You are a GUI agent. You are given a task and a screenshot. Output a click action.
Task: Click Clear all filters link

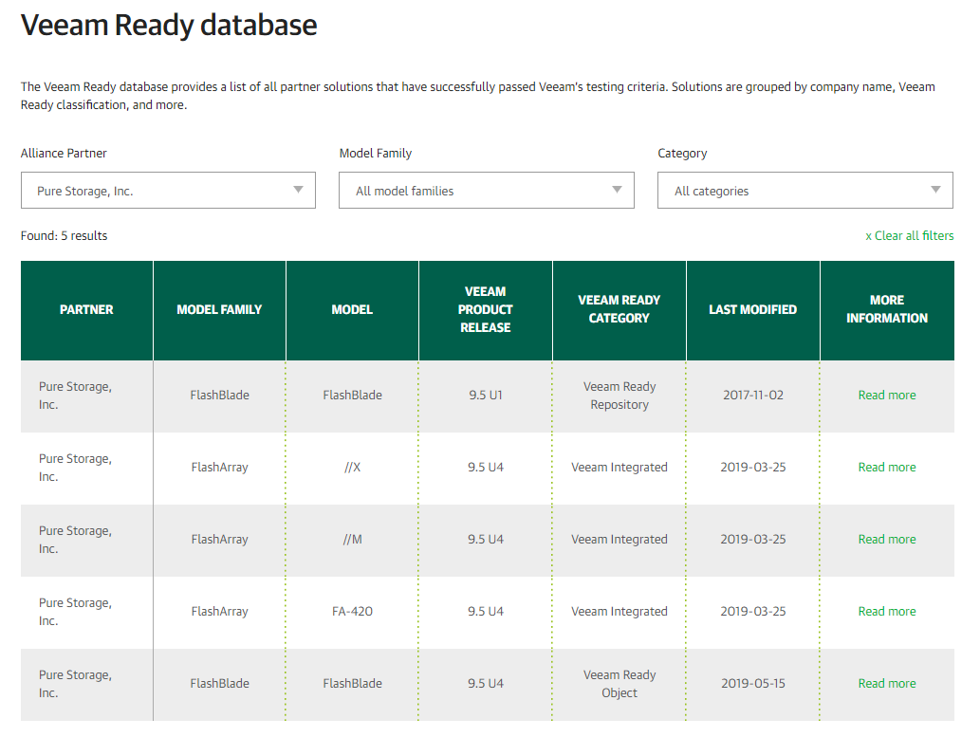[910, 235]
